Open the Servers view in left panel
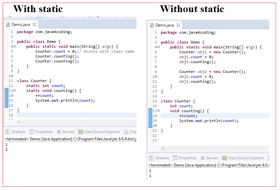The image size is (280, 190). coord(66,131)
